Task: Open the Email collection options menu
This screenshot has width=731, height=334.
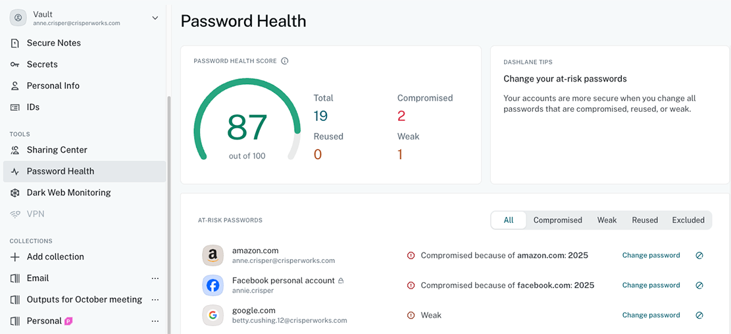Action: pos(155,279)
